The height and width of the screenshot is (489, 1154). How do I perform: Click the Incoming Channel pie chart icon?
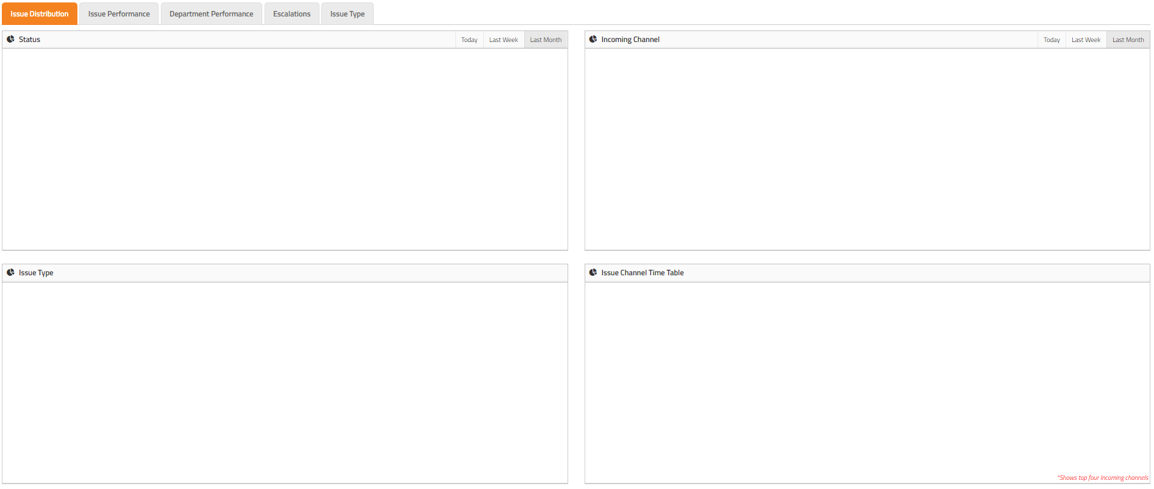[x=593, y=39]
